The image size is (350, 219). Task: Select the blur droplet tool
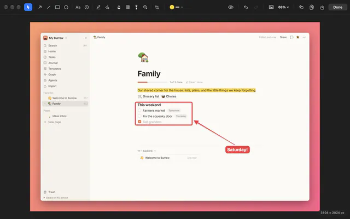pyautogui.click(x=119, y=7)
